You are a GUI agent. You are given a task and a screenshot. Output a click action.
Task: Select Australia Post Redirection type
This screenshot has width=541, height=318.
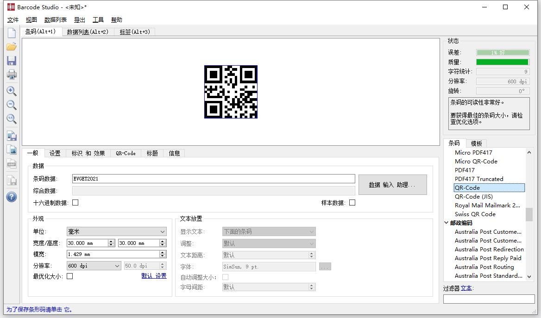point(489,249)
